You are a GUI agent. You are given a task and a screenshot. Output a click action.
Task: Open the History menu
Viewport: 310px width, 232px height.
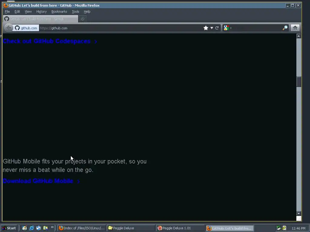[41, 12]
